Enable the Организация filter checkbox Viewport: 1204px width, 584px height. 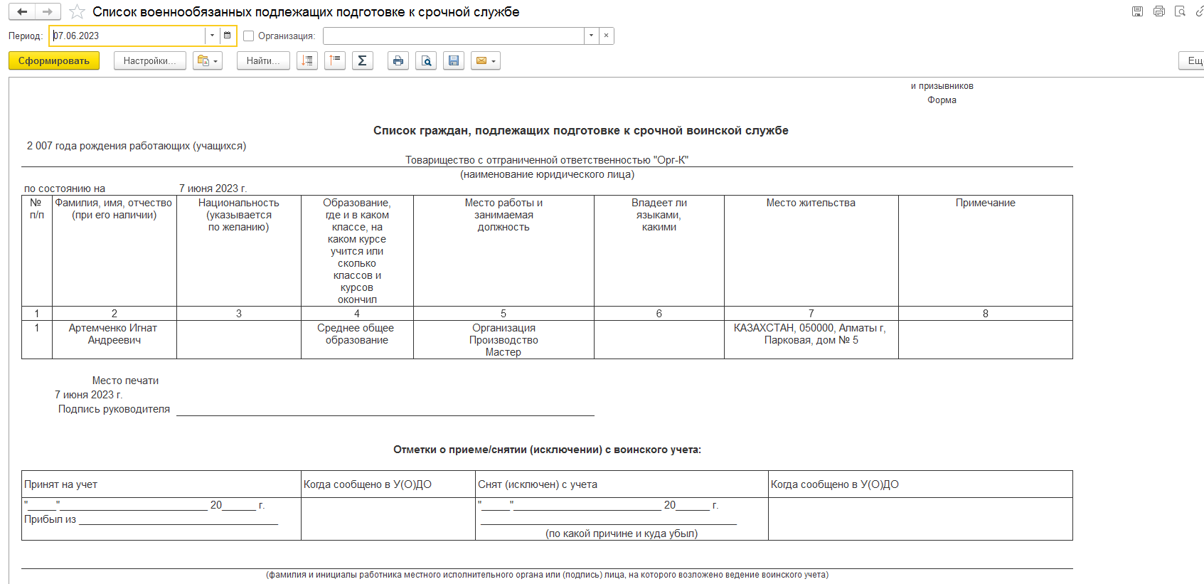[x=249, y=36]
